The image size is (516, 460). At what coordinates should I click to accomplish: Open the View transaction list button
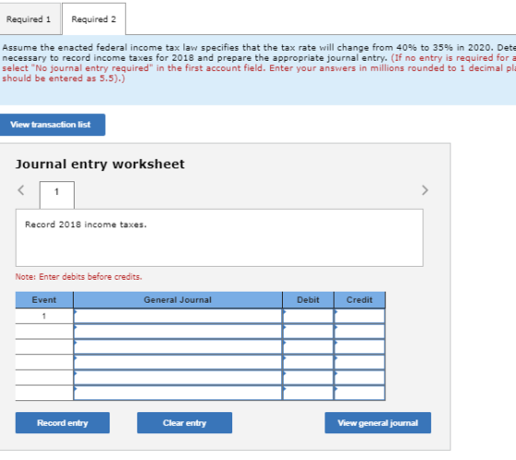[x=52, y=125]
